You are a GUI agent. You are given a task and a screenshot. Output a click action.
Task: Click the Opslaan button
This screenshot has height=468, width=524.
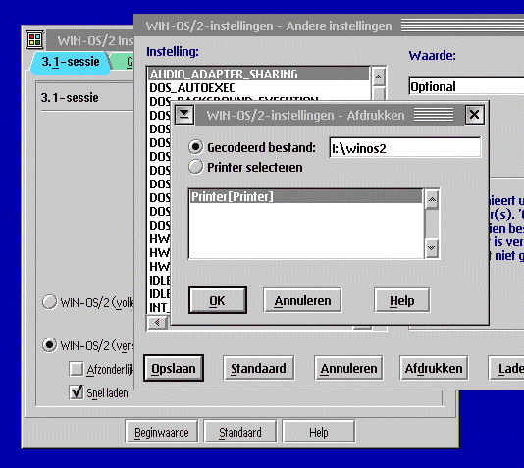coord(174,368)
